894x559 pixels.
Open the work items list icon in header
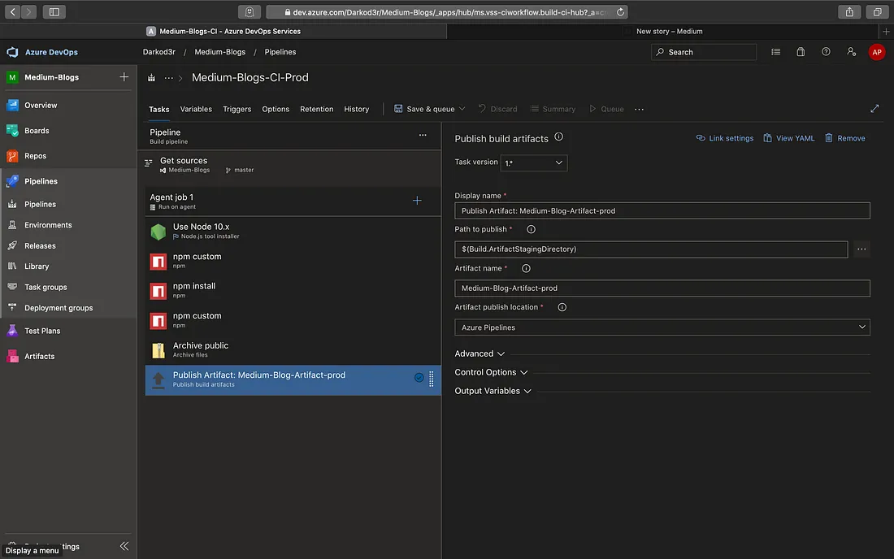tap(775, 52)
